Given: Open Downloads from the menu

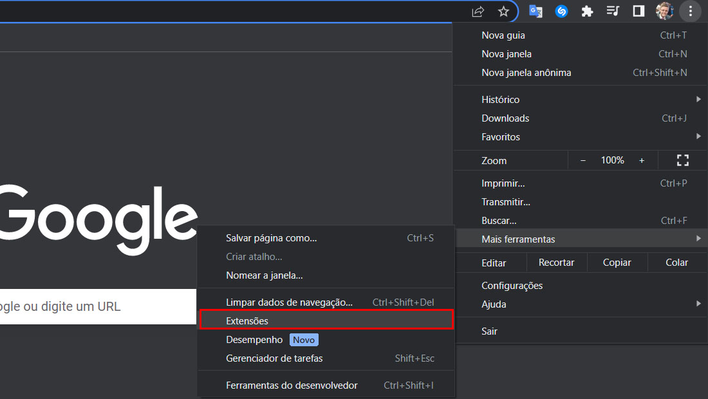Looking at the screenshot, I should (x=581, y=118).
